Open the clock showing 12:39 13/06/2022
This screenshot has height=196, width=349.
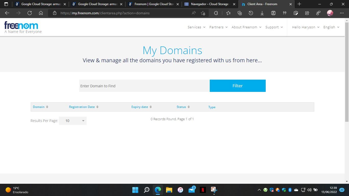click(x=329, y=190)
